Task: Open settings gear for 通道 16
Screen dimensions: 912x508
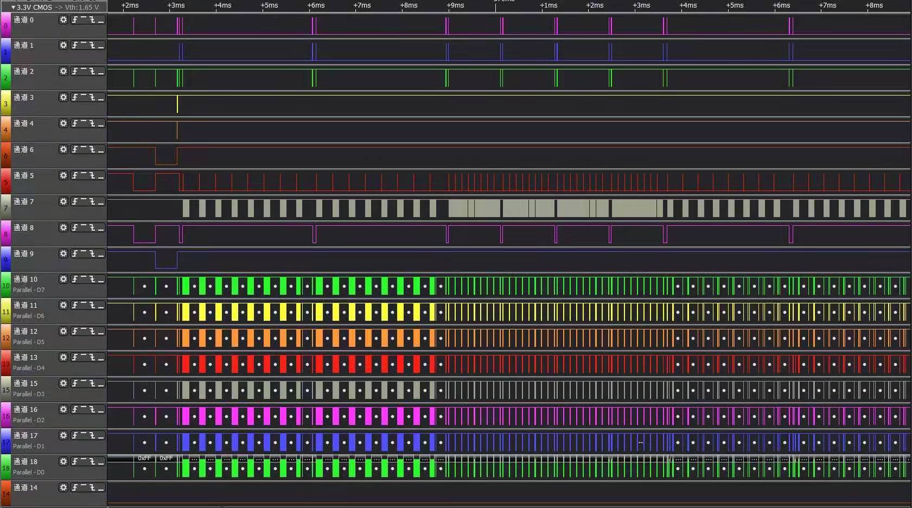Action: click(63, 409)
